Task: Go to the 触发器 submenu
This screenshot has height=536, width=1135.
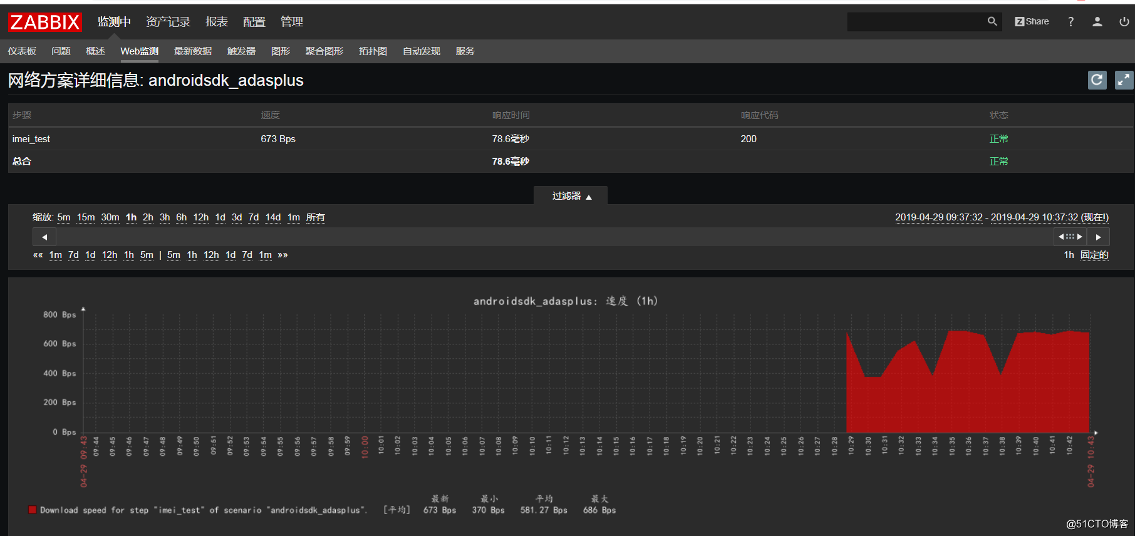Action: click(x=241, y=51)
